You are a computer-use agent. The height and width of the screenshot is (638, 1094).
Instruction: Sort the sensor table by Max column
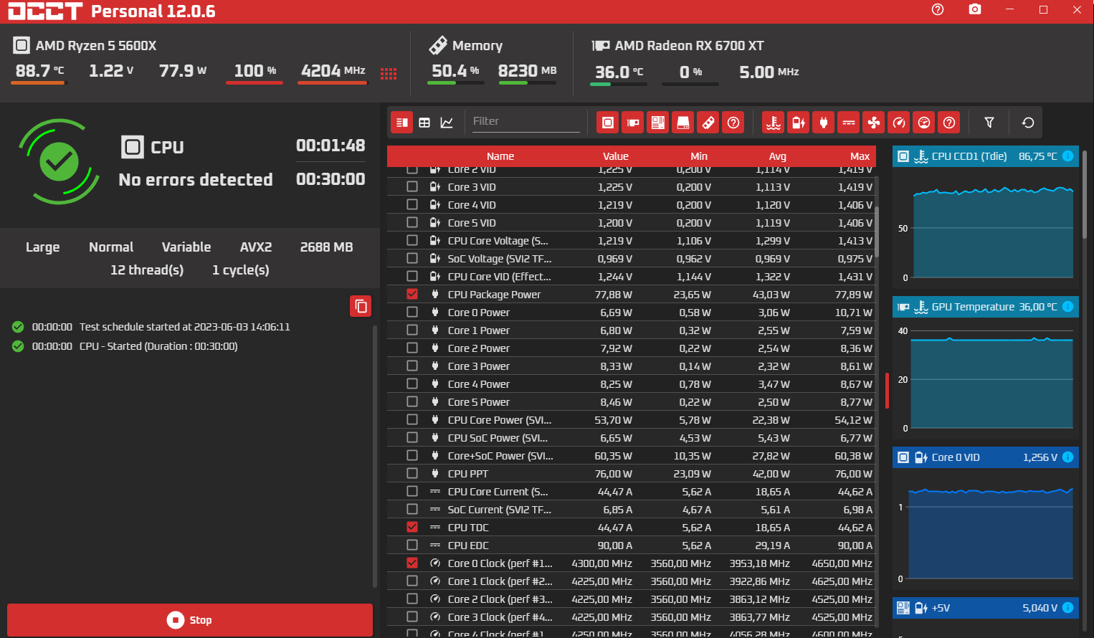pos(860,156)
